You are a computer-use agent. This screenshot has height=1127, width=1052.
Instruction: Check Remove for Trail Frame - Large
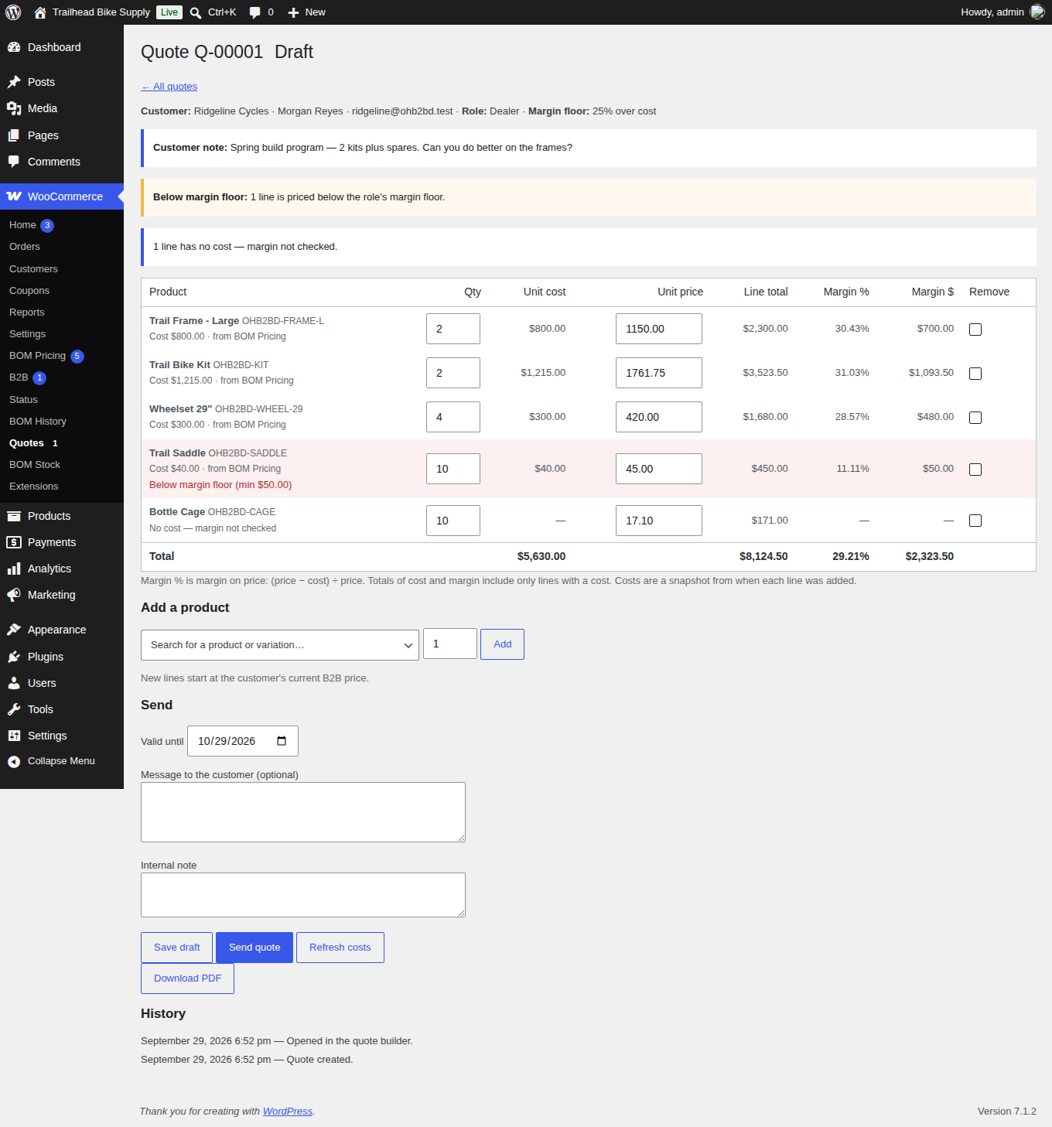(x=975, y=330)
